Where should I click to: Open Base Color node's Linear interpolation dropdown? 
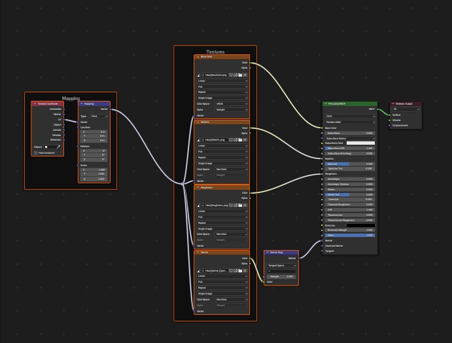tap(222, 81)
